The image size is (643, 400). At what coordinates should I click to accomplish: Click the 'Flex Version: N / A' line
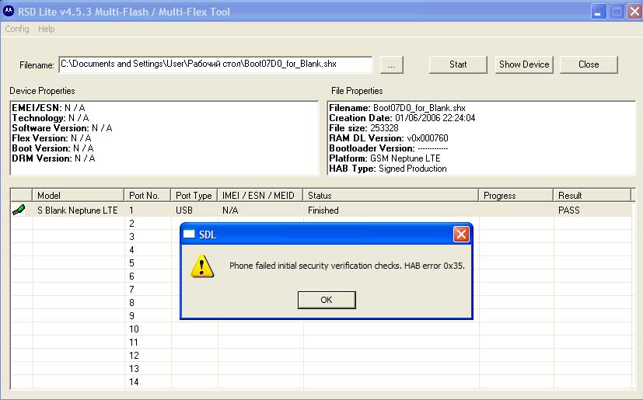point(51,138)
